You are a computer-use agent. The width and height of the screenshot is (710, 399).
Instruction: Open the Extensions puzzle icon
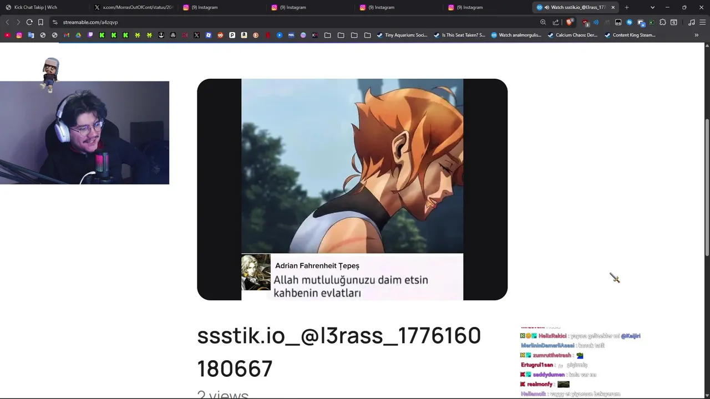[662, 22]
